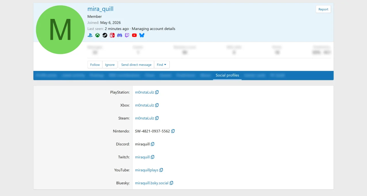Viewport: 367px width, 196px height.
Task: Send direct message to mira_quill
Action: (x=136, y=65)
